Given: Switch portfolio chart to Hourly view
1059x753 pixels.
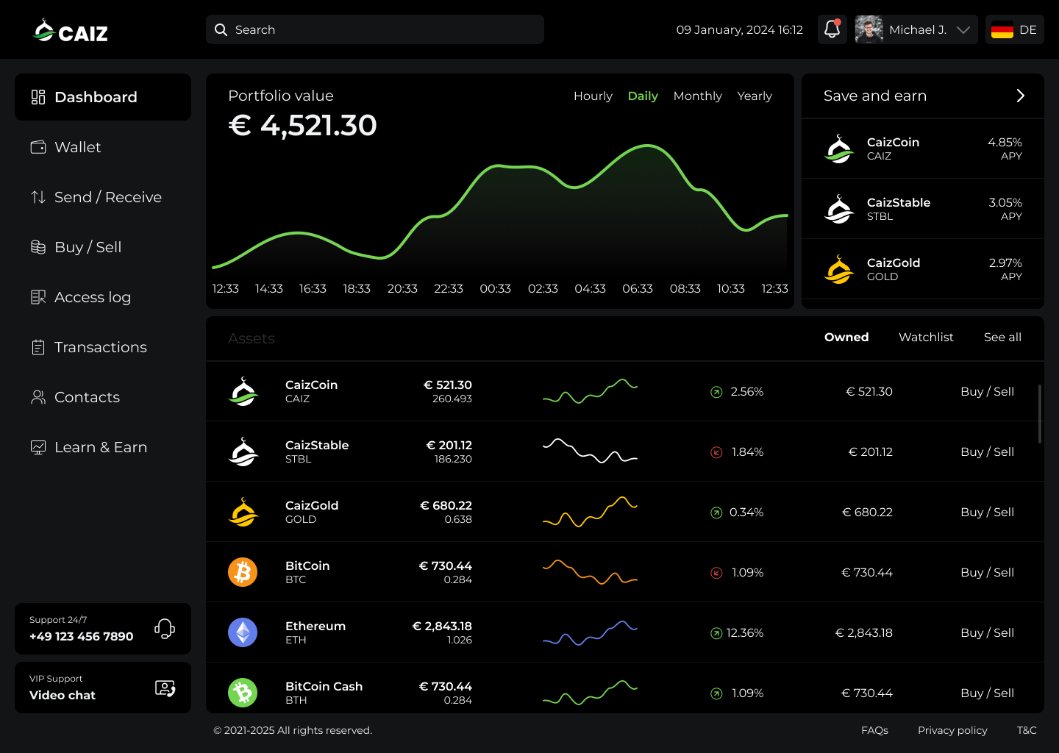Looking at the screenshot, I should coord(593,96).
